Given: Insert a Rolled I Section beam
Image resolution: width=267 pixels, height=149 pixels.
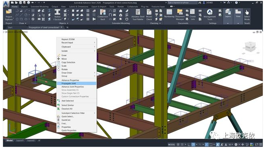Looking at the screenshot, I should coord(57,15).
